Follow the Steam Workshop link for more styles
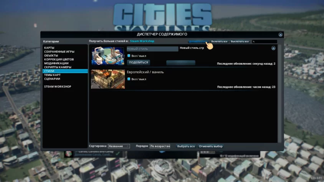Screen dimensions: 324x182 [x=142, y=41]
